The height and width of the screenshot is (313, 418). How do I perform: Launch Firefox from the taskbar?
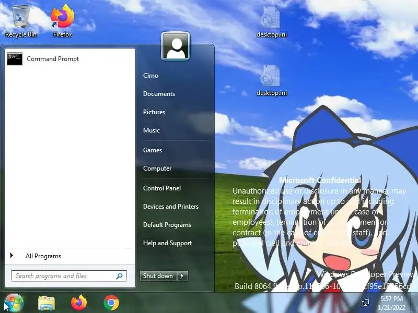point(79,303)
